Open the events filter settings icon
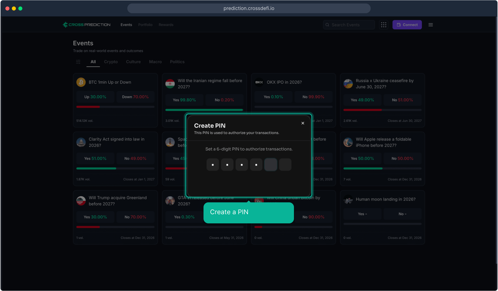 tap(78, 62)
